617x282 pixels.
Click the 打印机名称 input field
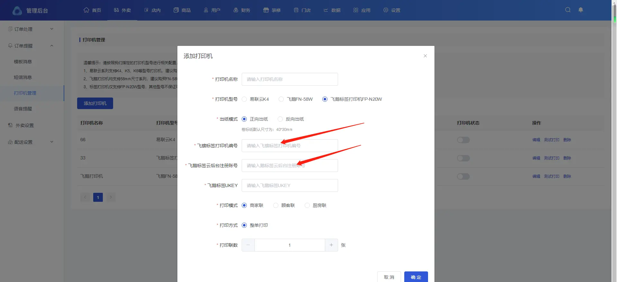click(290, 79)
